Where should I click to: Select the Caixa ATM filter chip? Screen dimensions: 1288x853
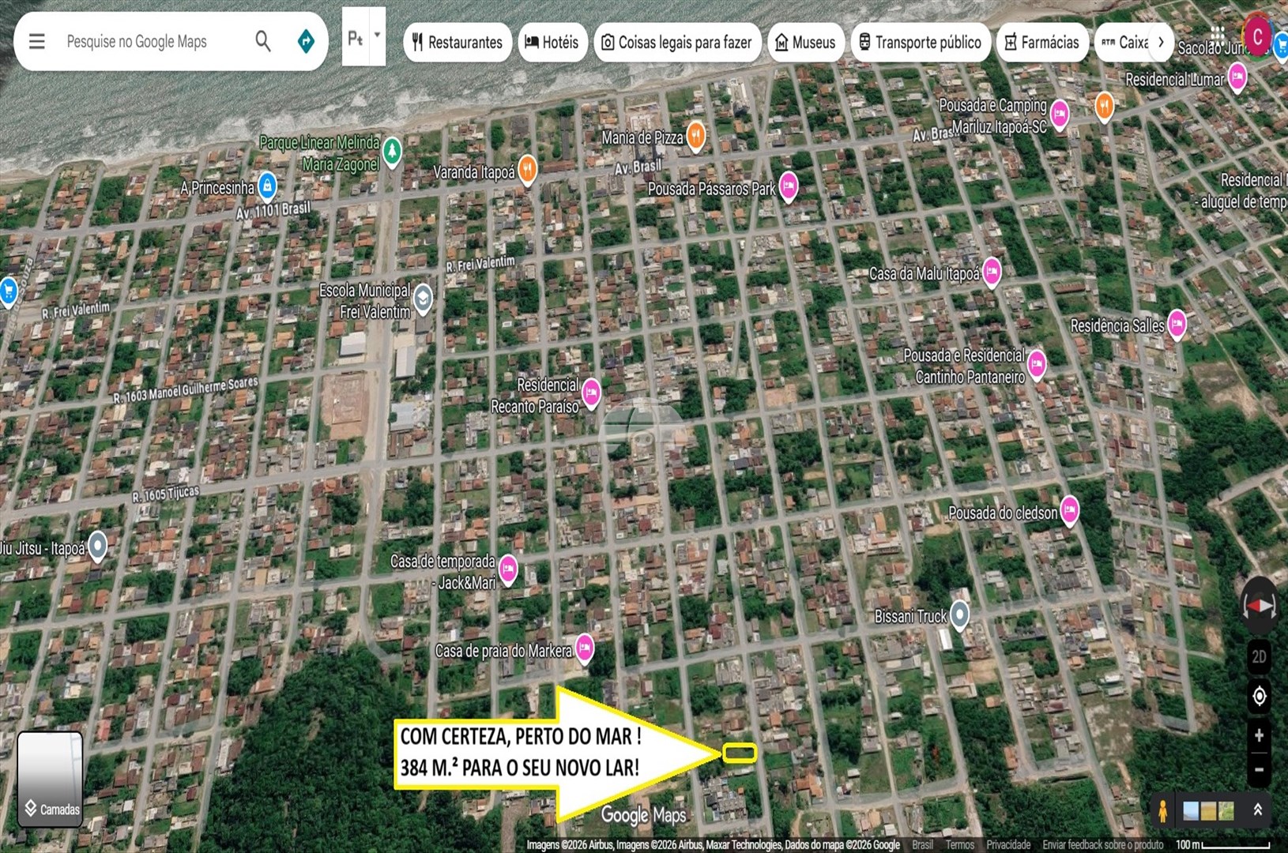(1124, 42)
